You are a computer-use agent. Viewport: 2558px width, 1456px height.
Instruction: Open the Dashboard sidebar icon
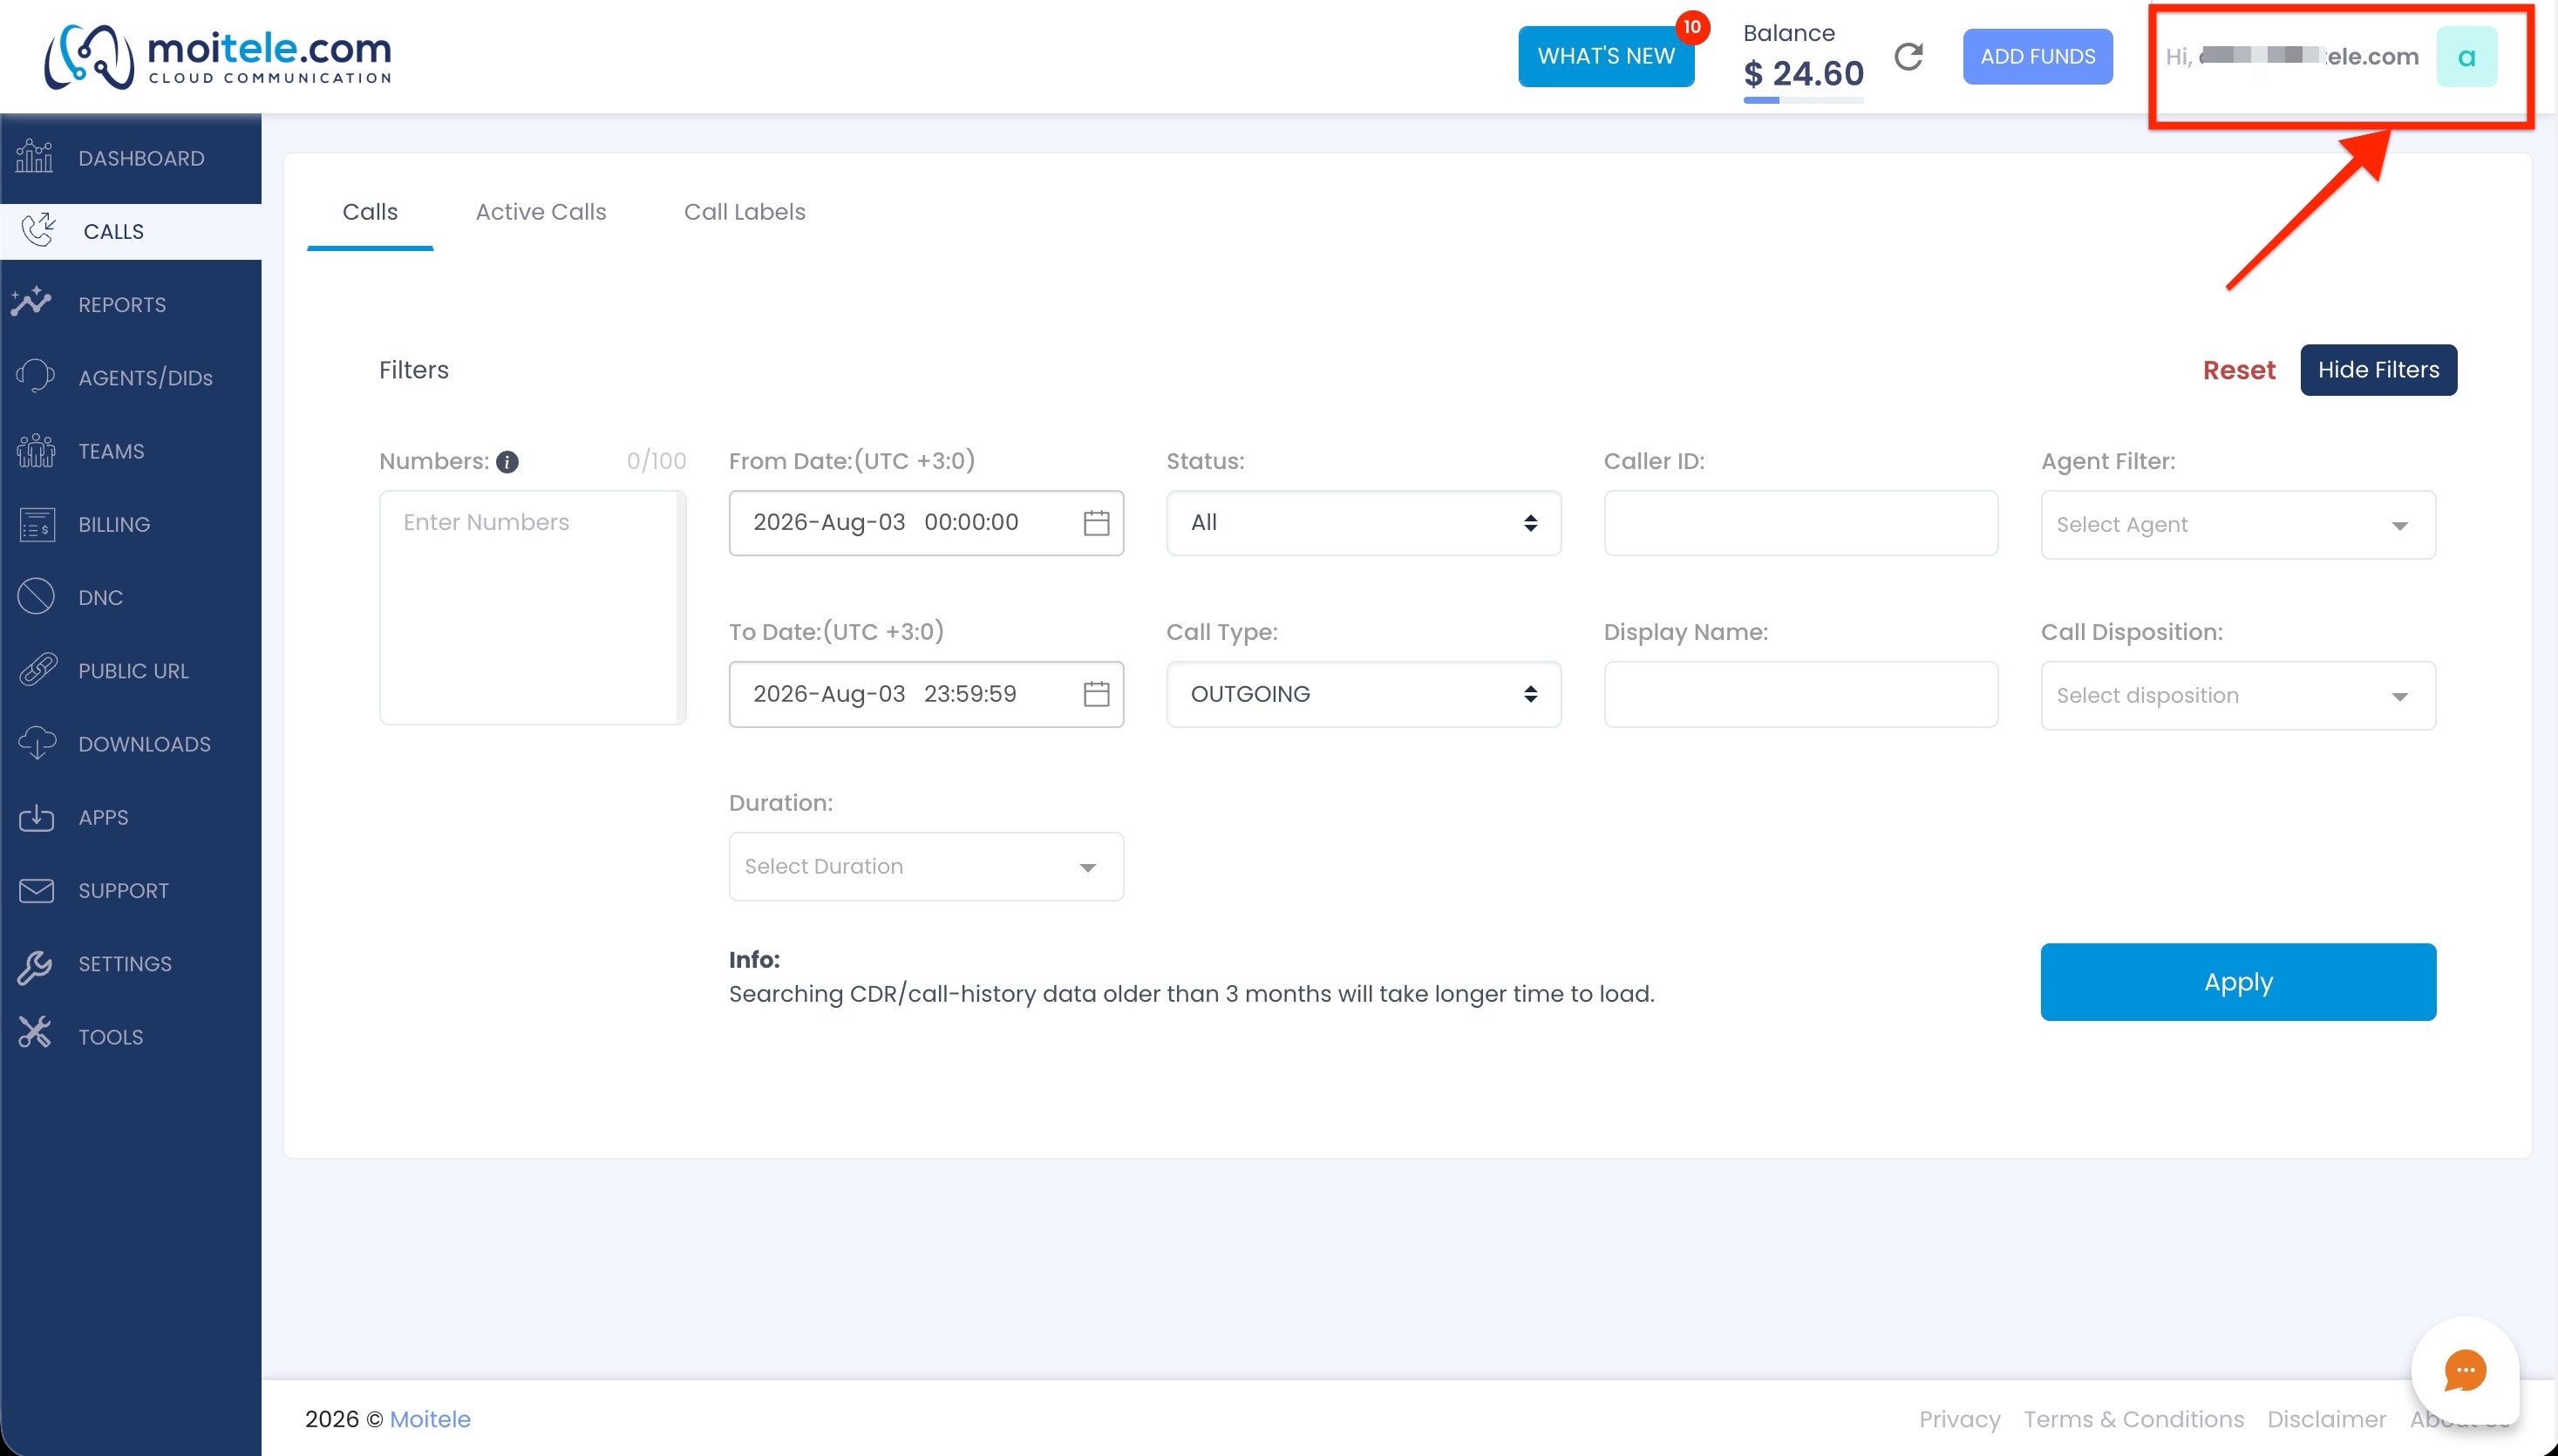click(35, 157)
